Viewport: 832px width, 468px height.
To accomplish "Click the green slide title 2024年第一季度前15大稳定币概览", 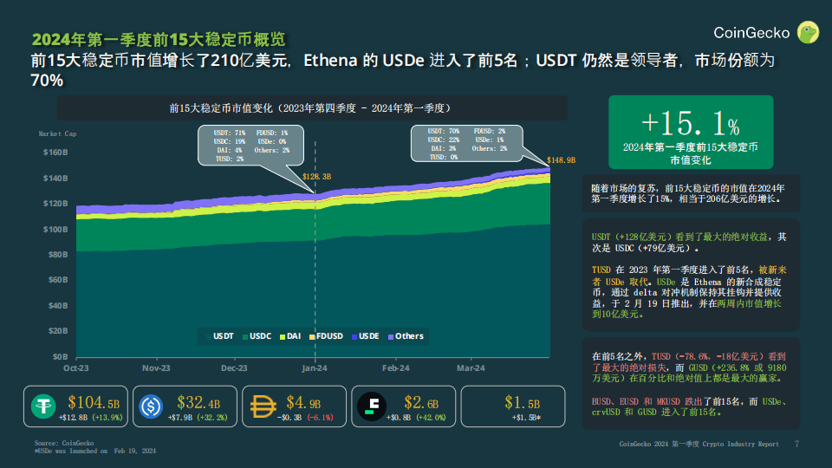I will tap(158, 39).
